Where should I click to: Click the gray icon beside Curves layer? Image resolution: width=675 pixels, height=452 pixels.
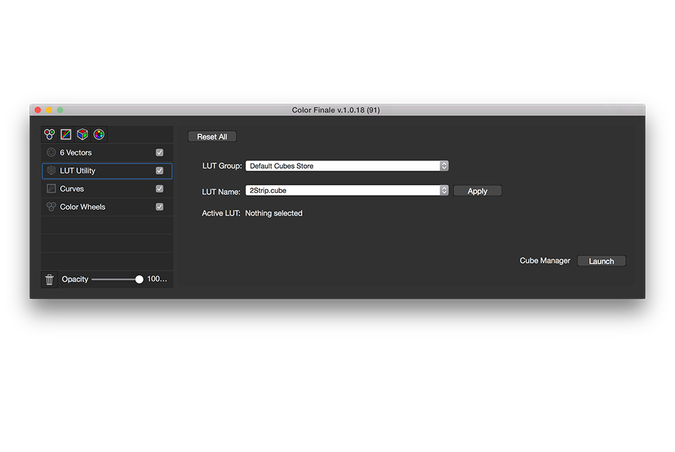(x=51, y=189)
